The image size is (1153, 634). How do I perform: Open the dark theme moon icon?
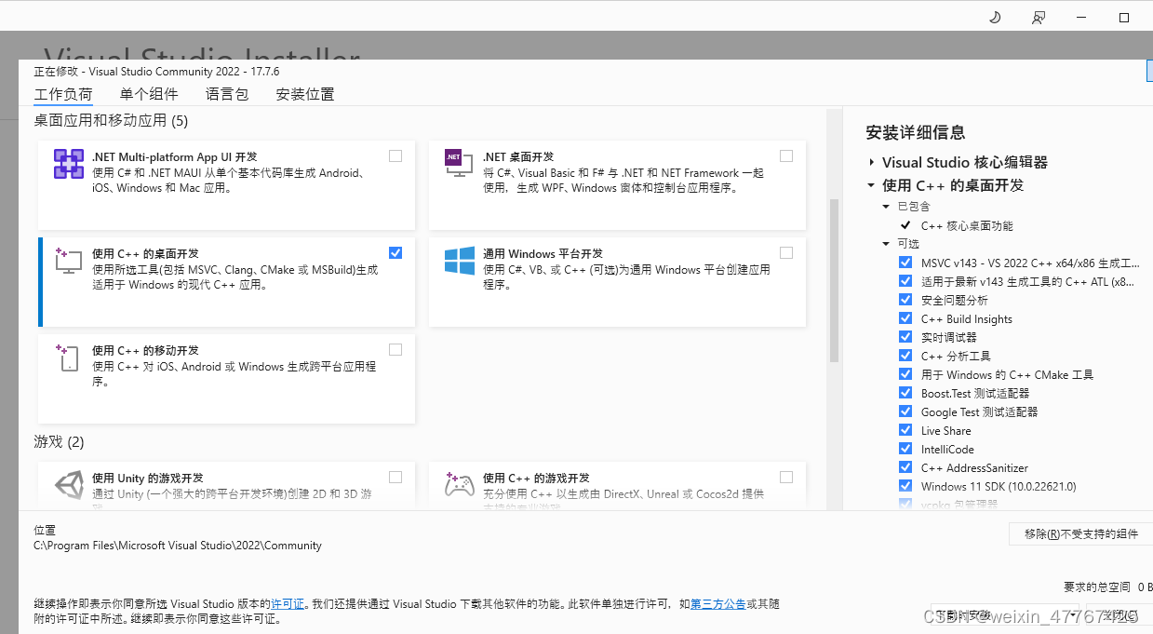tap(994, 16)
